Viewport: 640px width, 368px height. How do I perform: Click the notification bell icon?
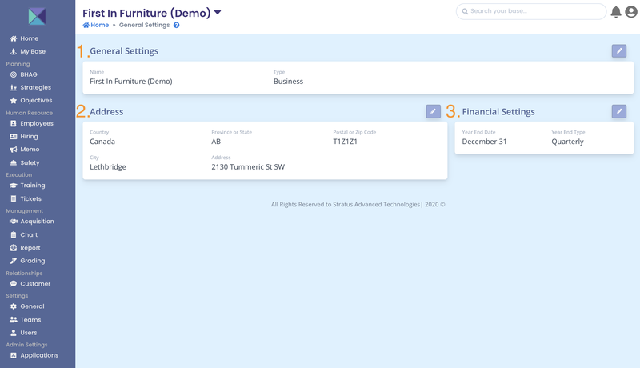click(616, 11)
